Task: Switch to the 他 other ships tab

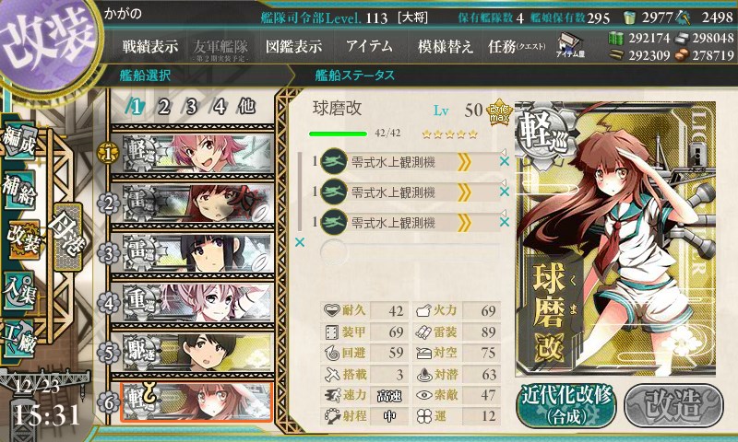Action: click(x=246, y=107)
